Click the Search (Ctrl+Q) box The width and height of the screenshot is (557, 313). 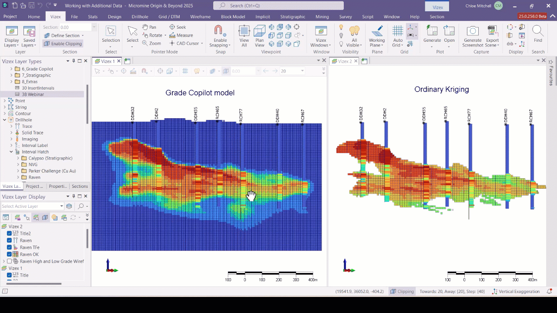pos(278,6)
